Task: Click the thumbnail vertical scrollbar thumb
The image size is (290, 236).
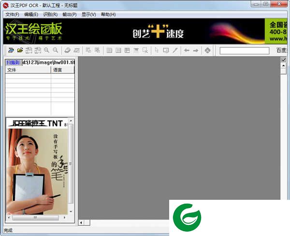Action: click(71, 164)
